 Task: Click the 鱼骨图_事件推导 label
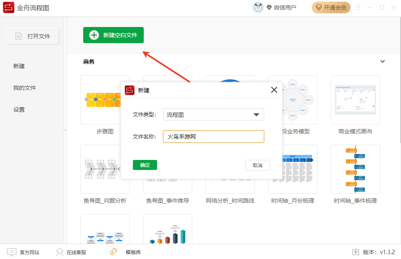coord(168,201)
